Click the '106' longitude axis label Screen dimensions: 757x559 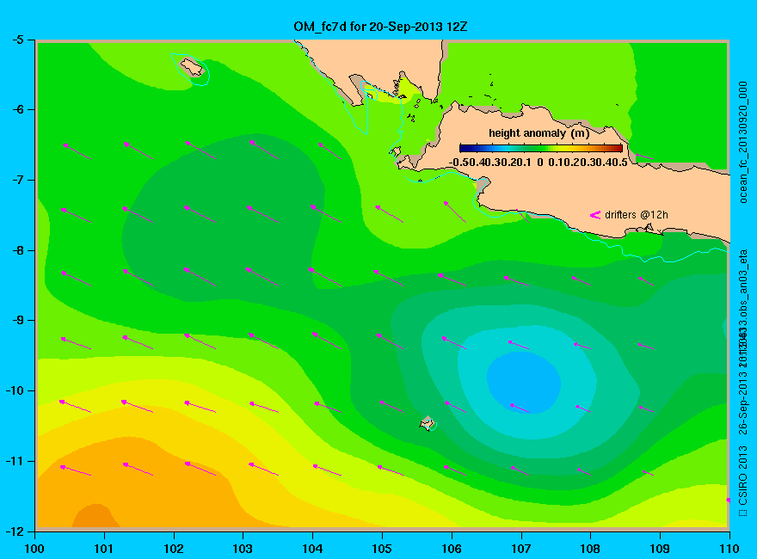coord(452,549)
